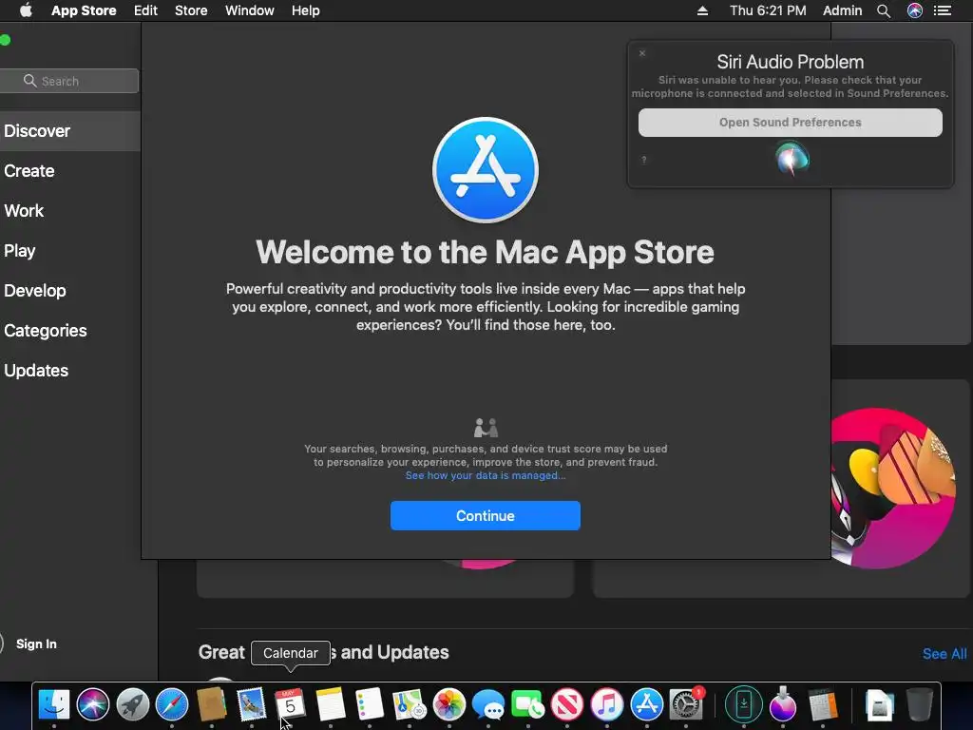Click Open Sound Preferences button

pyautogui.click(x=790, y=123)
